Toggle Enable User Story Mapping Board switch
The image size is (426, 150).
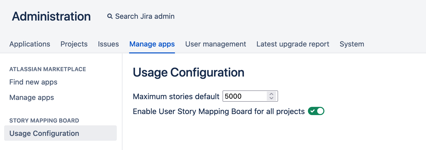[316, 111]
